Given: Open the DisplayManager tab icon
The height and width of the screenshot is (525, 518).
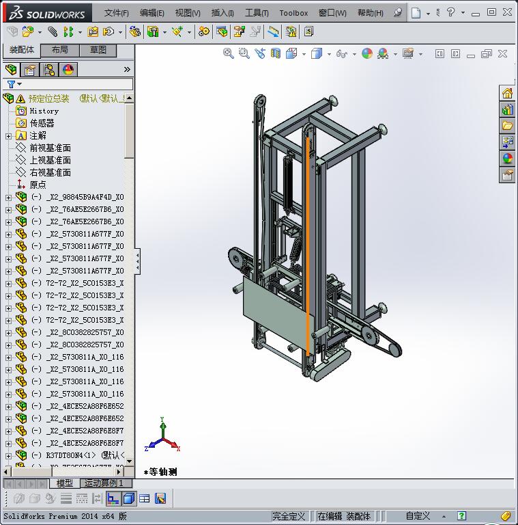Looking at the screenshot, I should tap(68, 70).
